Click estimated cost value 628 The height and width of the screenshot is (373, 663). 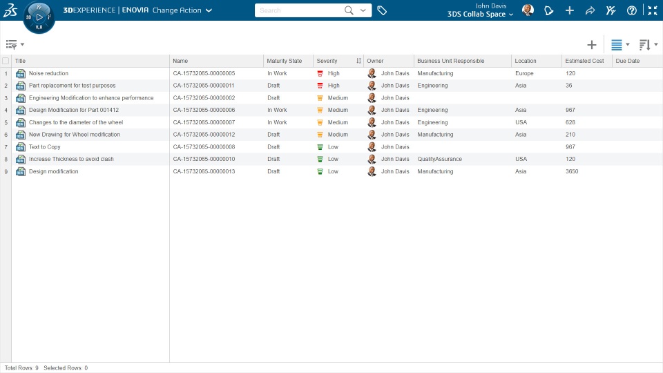tap(570, 123)
